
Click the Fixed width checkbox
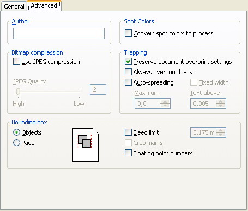(193, 82)
